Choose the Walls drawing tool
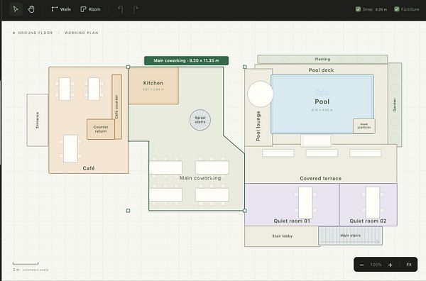The height and width of the screenshot is (281, 426). click(61, 9)
